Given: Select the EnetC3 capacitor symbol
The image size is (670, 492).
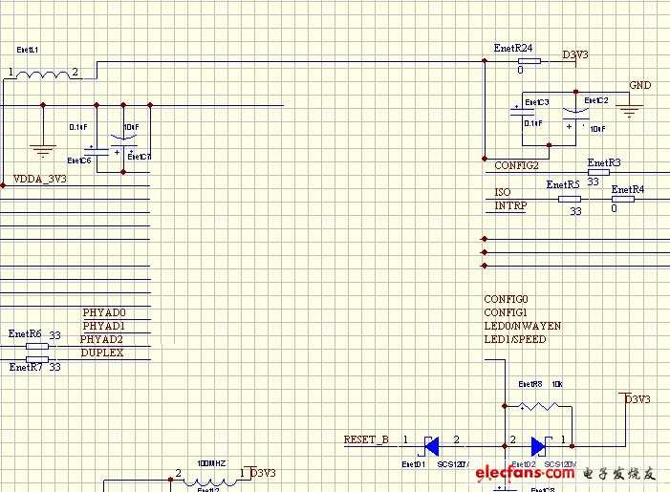Looking at the screenshot, I should (x=522, y=111).
